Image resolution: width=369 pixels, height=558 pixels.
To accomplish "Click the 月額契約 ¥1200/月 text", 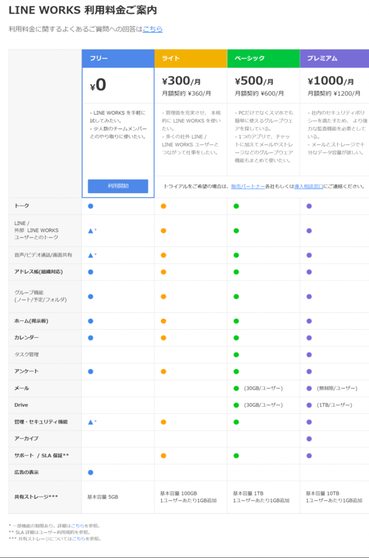I will 334,94.
